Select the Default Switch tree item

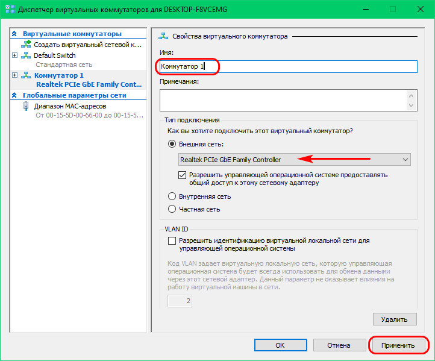(55, 55)
